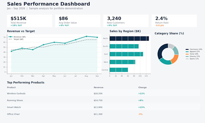Select the Running Shoes product name
This screenshot has width=205, height=123.
click(x=15, y=100)
